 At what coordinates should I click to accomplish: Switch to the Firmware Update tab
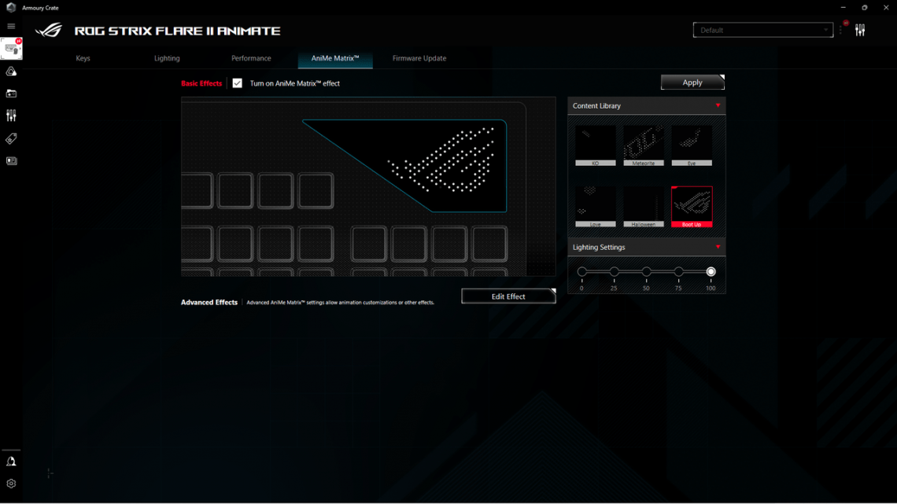tap(418, 58)
